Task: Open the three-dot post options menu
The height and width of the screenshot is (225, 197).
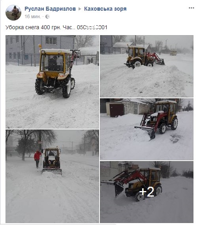Action: [191, 8]
